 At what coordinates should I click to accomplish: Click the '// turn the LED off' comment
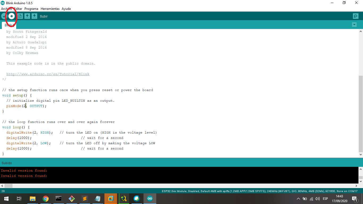click(x=107, y=143)
